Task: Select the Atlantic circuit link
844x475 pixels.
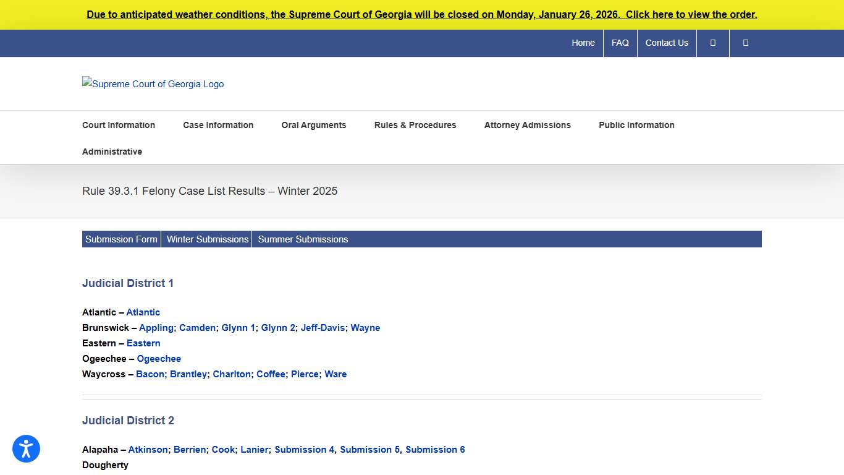Action: click(x=143, y=312)
